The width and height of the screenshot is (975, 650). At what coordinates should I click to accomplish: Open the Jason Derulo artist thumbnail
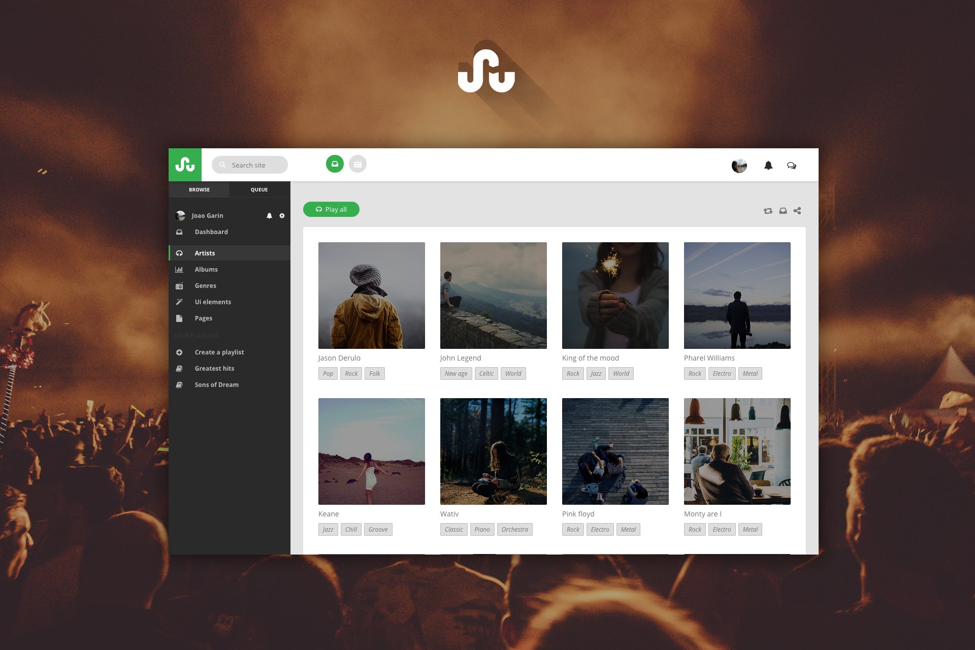click(371, 296)
